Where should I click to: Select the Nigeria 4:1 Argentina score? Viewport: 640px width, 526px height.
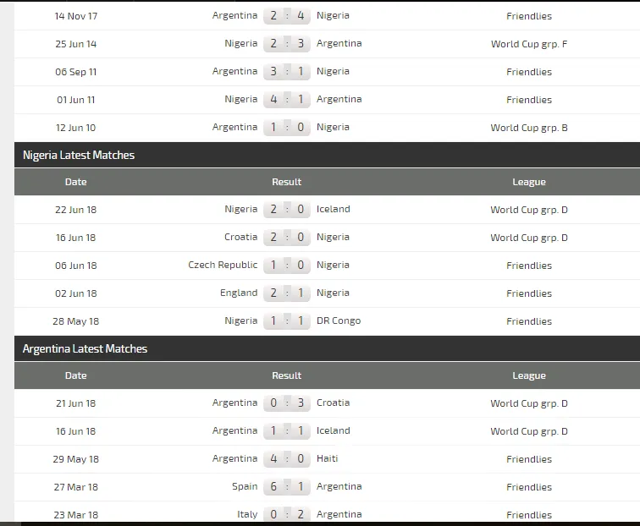[x=287, y=99]
